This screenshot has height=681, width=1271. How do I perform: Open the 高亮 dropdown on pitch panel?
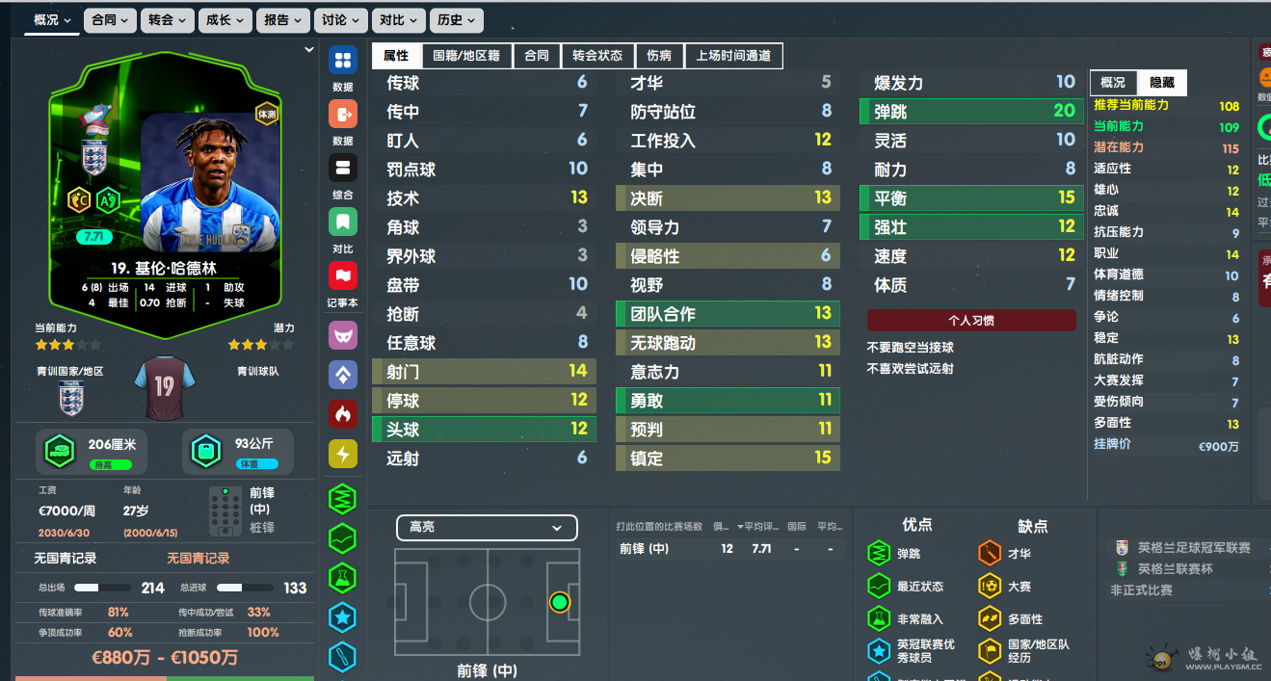pos(487,528)
